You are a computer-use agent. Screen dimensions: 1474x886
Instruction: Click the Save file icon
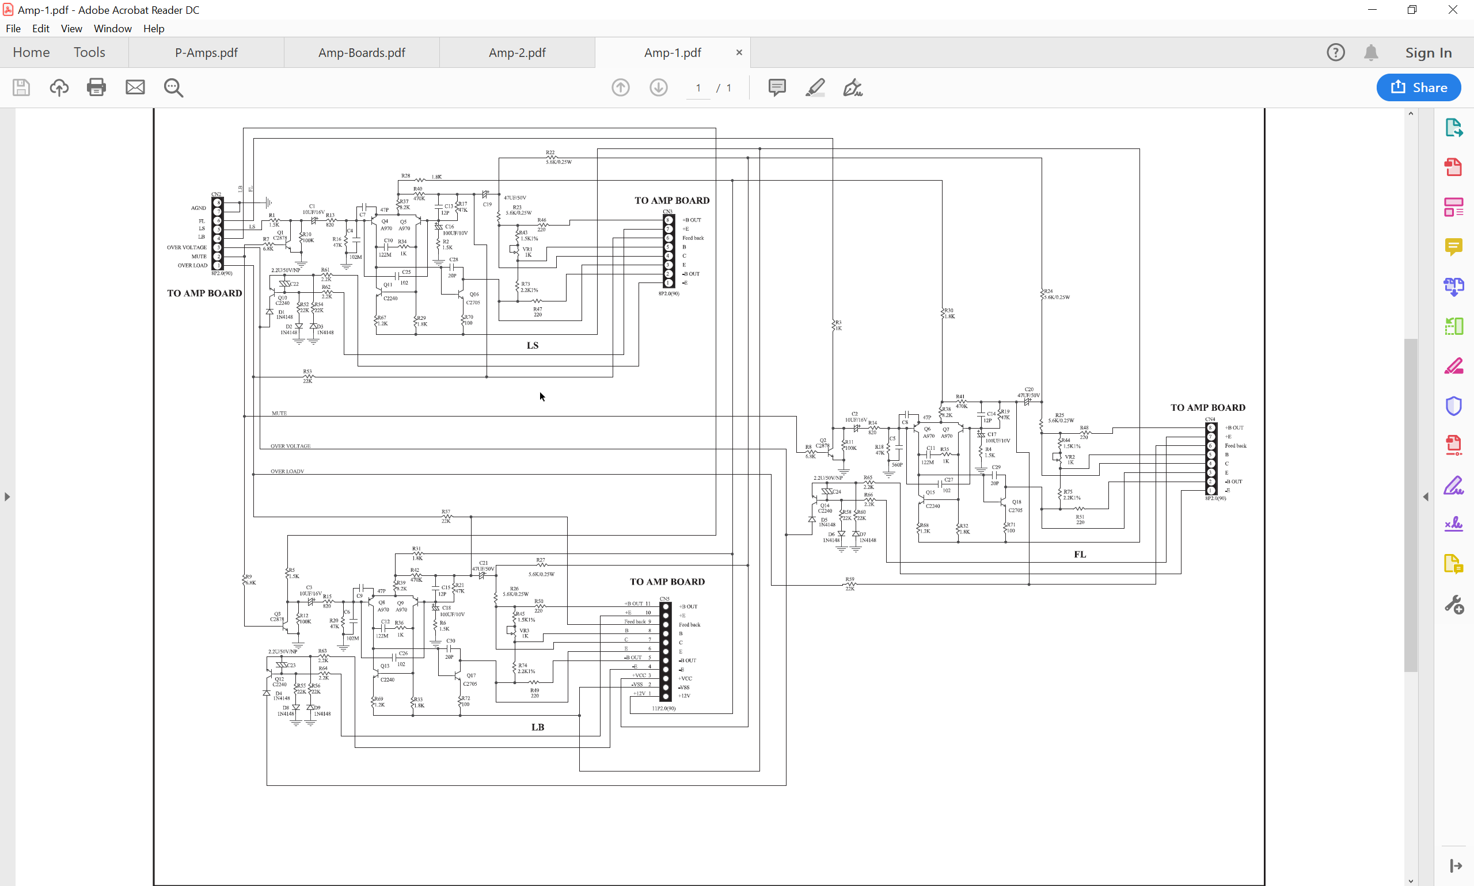pos(21,88)
